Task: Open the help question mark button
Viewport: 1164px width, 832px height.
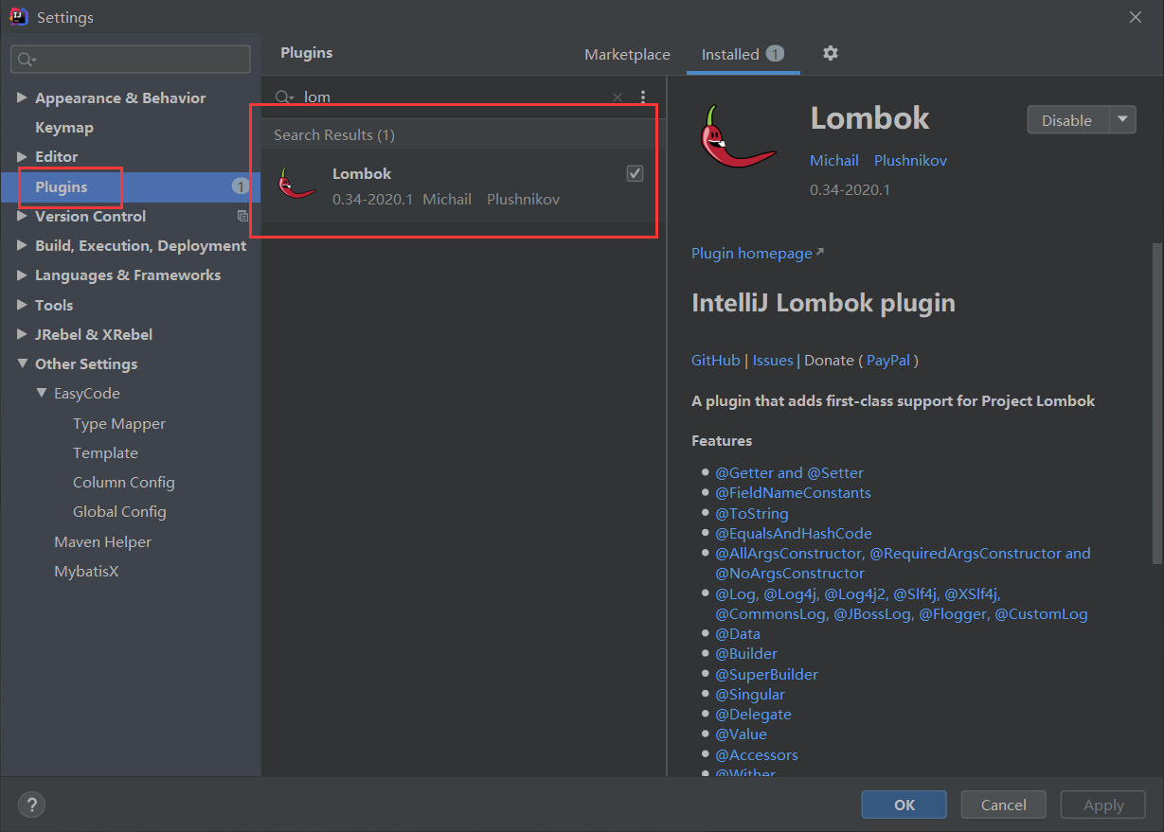Action: pos(31,805)
